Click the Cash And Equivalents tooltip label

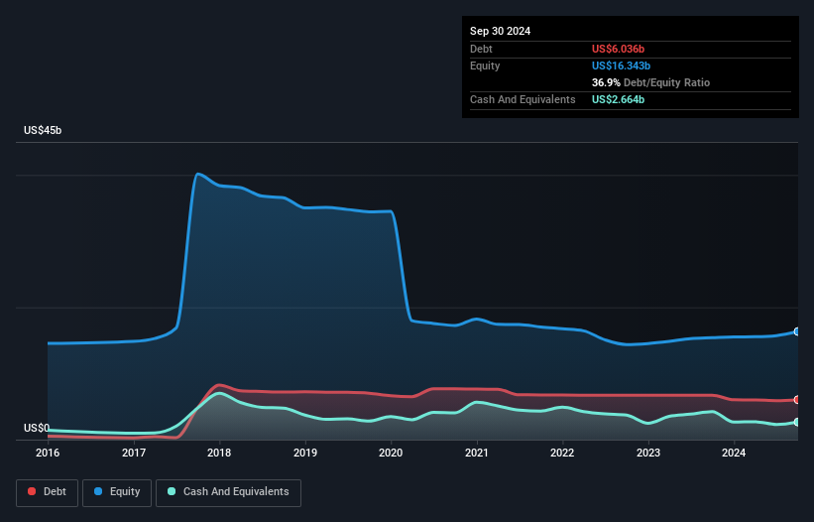coord(523,99)
